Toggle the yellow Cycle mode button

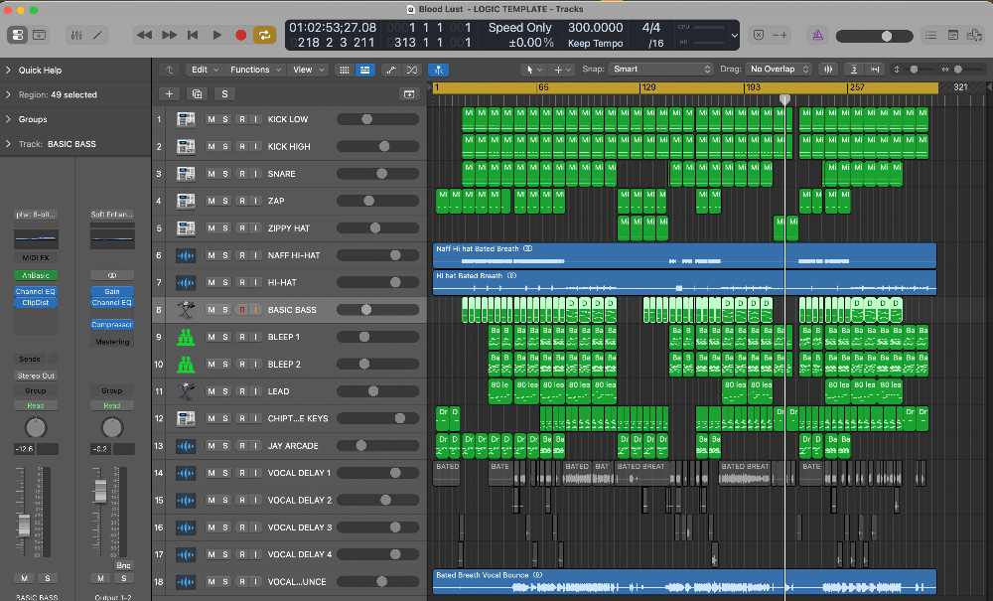265,35
